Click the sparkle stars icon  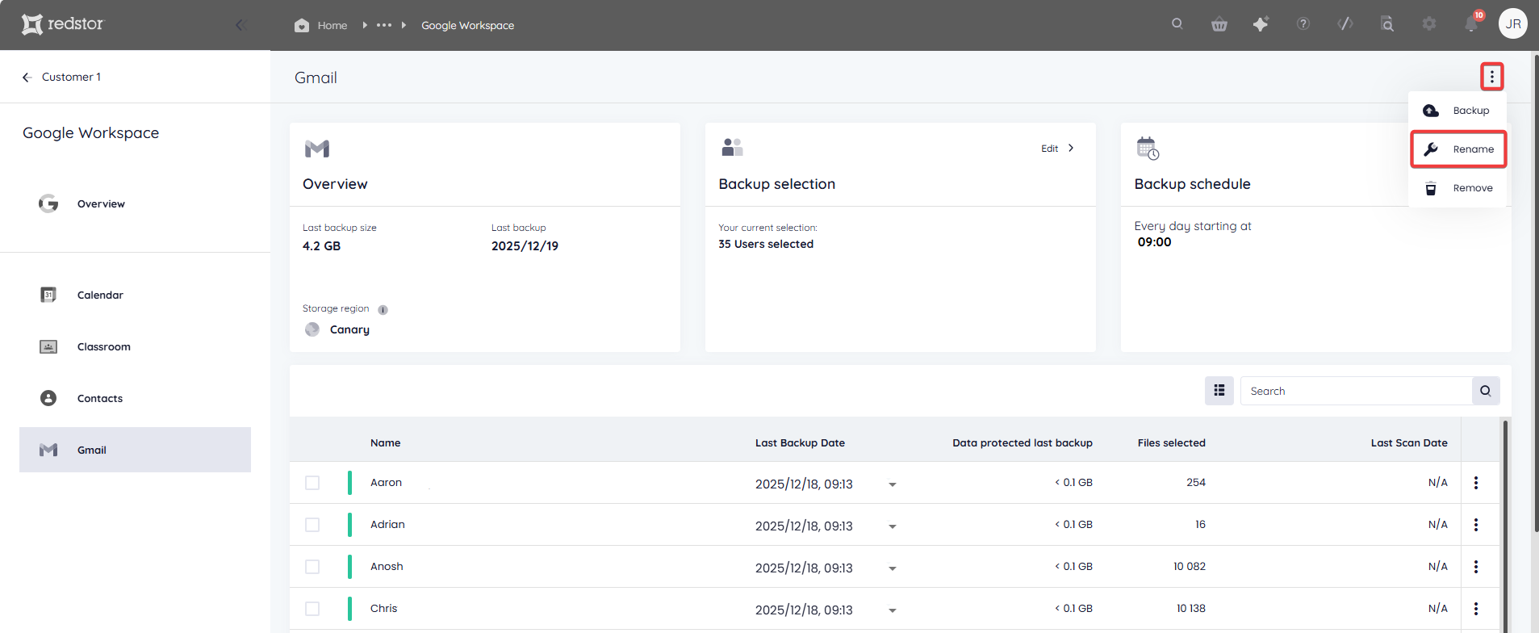pyautogui.click(x=1261, y=24)
